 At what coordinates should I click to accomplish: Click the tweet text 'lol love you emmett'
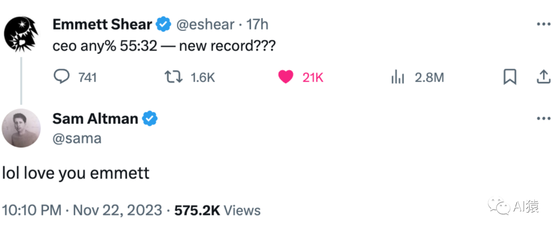[x=75, y=173]
